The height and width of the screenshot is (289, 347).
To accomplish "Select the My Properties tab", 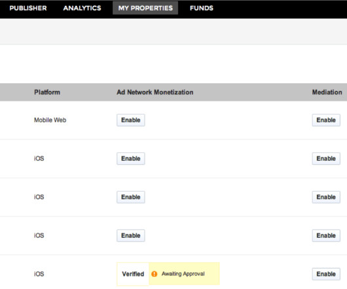I will coord(145,8).
